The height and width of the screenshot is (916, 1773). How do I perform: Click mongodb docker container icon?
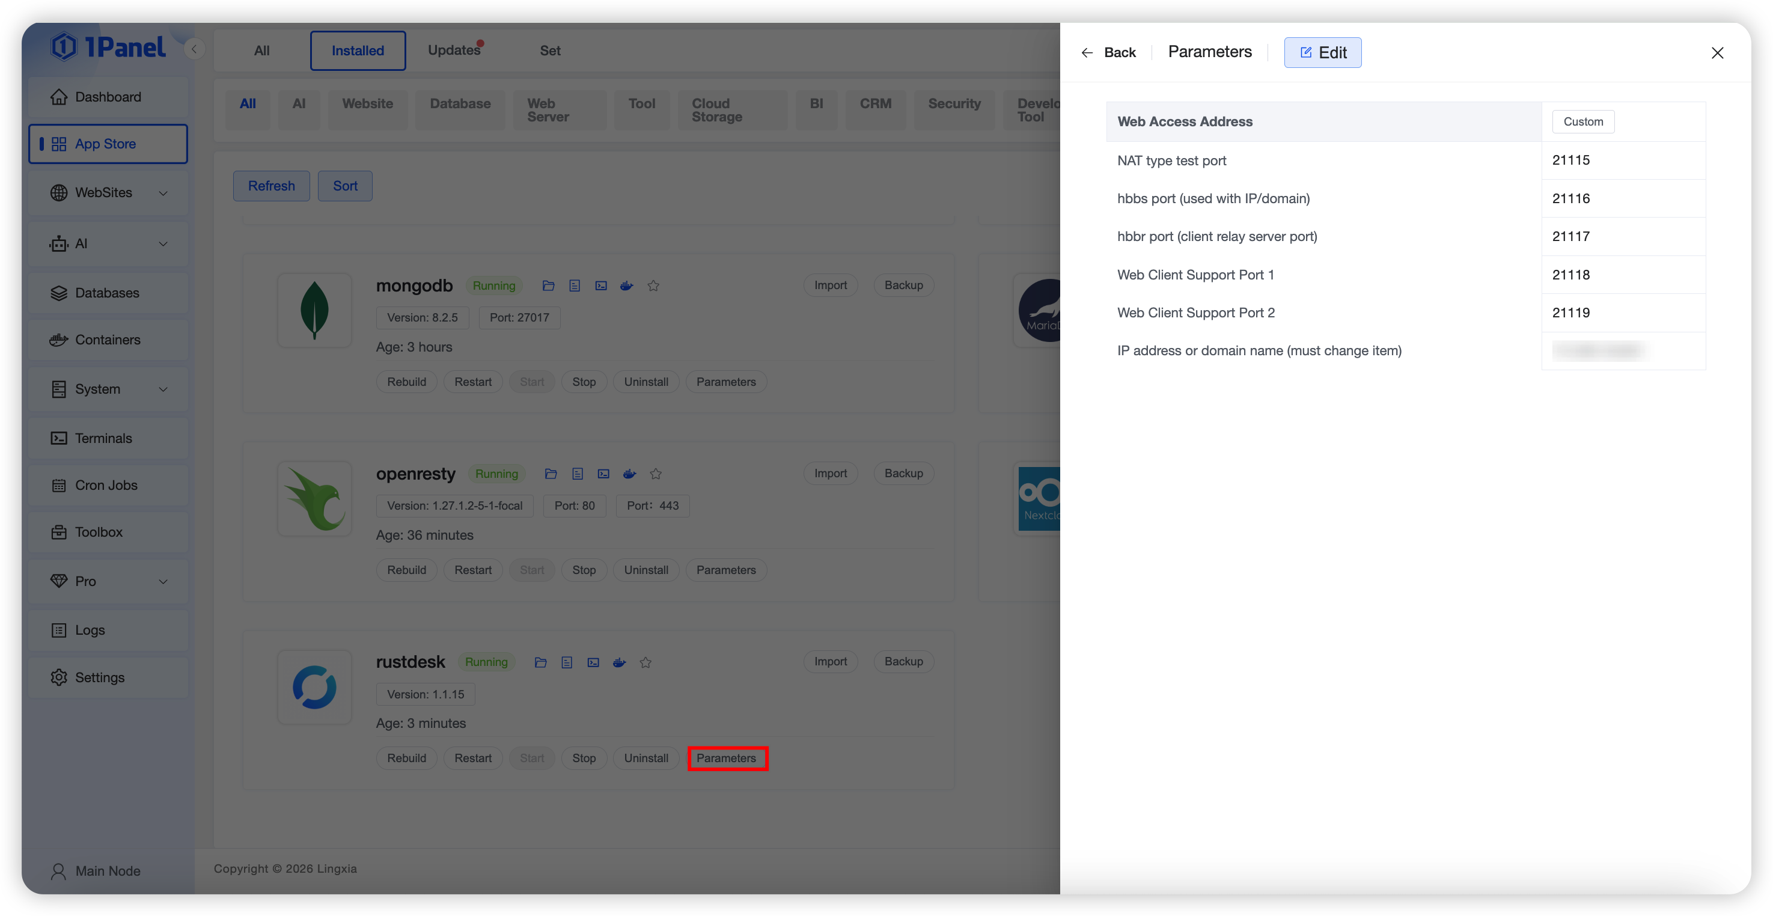point(626,285)
